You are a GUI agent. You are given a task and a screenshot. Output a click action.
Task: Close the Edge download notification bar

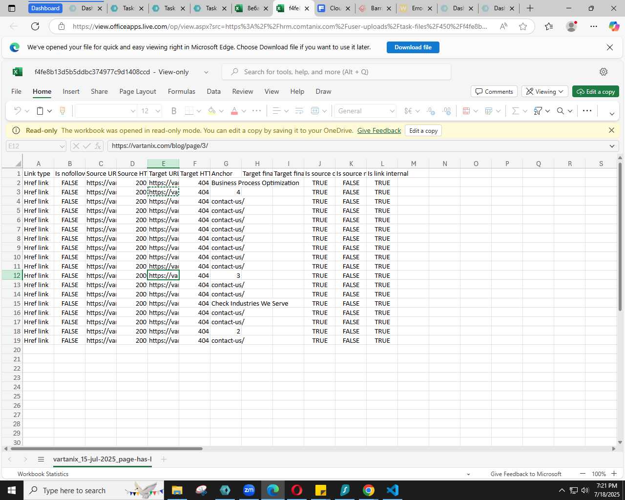pos(610,47)
